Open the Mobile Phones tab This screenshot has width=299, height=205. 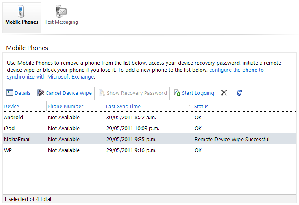[x=22, y=17]
